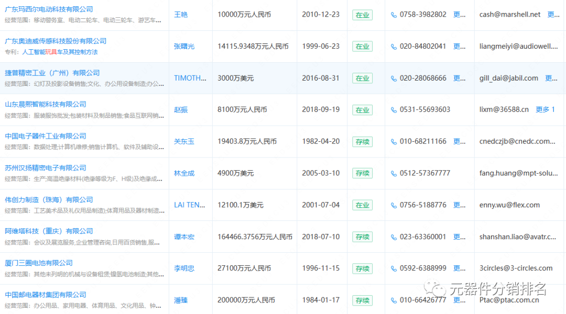Open legal representative 谭本宏
Viewport: 566px width, 314px height.
point(184,237)
